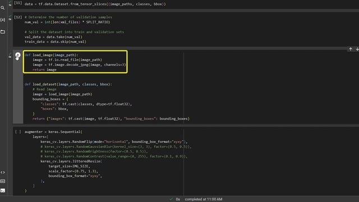Image resolution: width=359 pixels, height=202 pixels.
Task: Run the load_image cell with play button
Action: pyautogui.click(x=18, y=55)
